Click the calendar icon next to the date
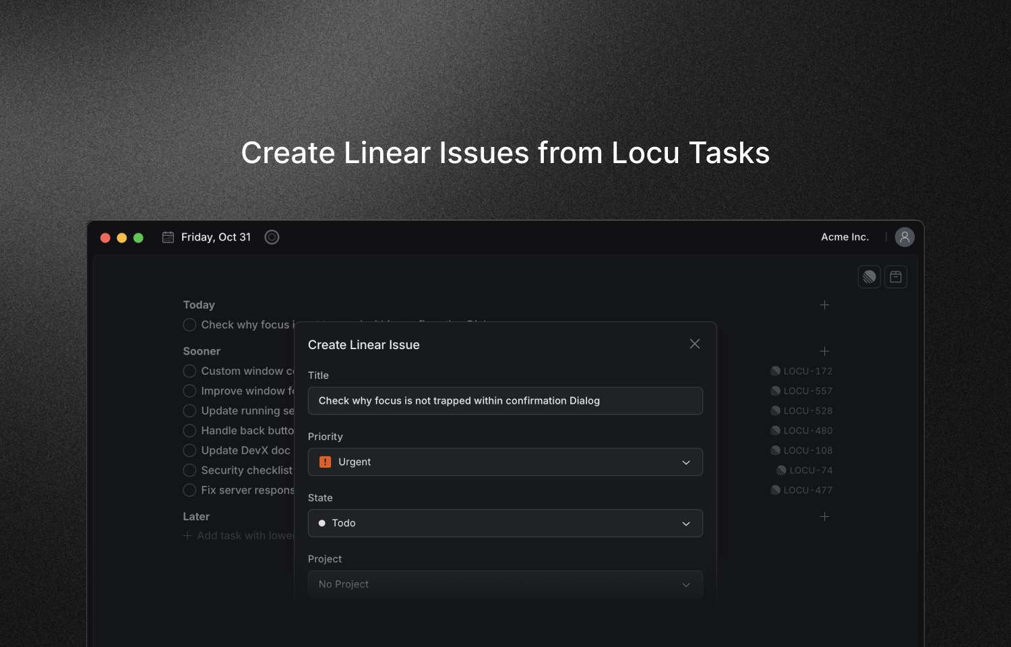 point(168,237)
